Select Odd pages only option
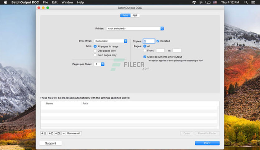 click(95, 51)
